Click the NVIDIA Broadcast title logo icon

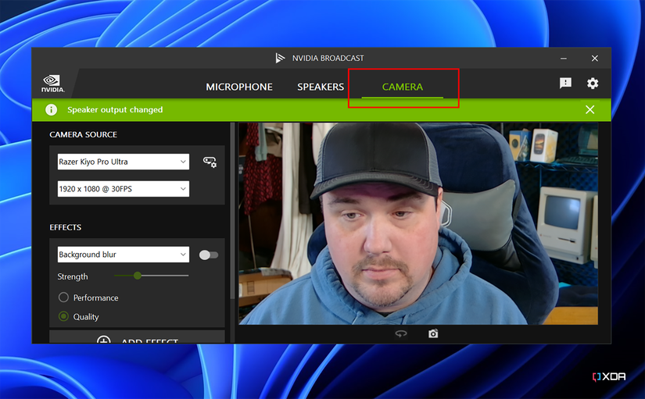280,58
